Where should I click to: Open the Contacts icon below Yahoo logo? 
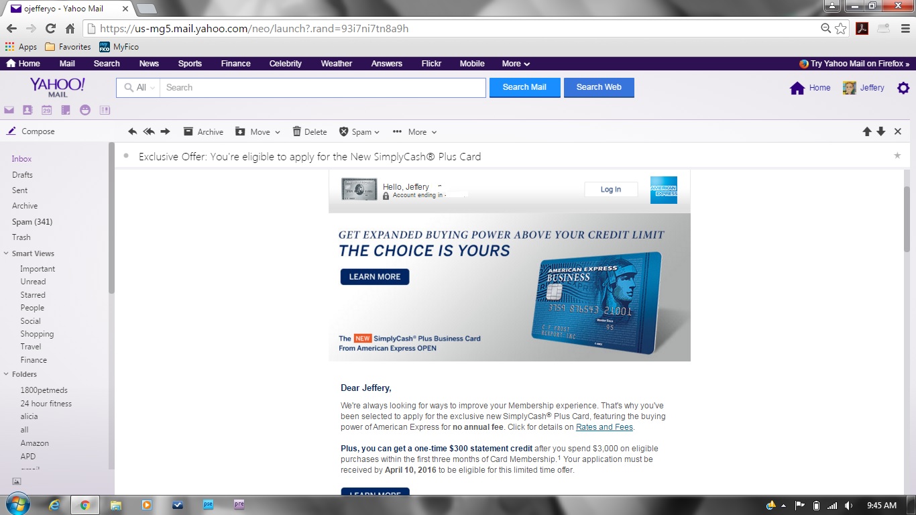(x=27, y=110)
